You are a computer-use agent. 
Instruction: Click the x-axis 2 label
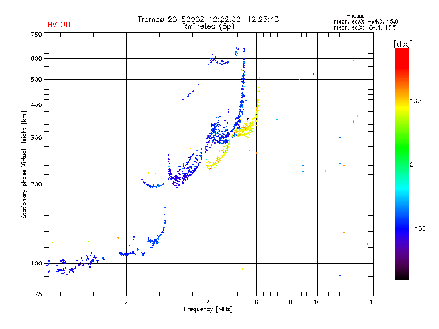point(126,302)
